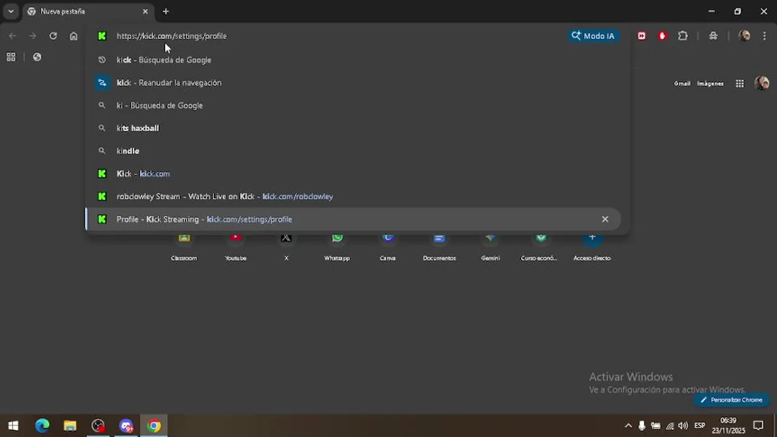
Task: Open the Gmail link
Action: click(x=682, y=84)
